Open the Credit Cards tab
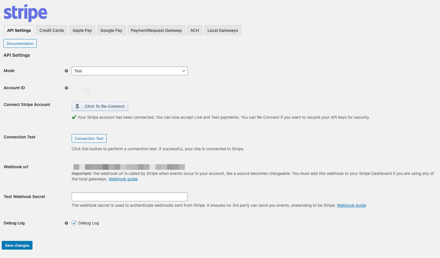440x258 pixels. click(x=52, y=30)
